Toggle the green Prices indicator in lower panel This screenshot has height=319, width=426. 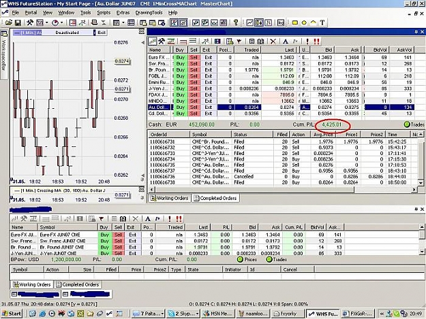point(240,260)
